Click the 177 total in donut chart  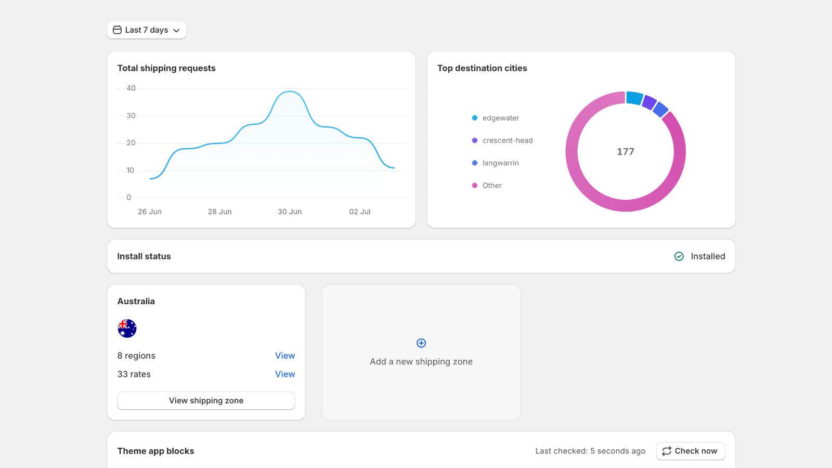[626, 152]
